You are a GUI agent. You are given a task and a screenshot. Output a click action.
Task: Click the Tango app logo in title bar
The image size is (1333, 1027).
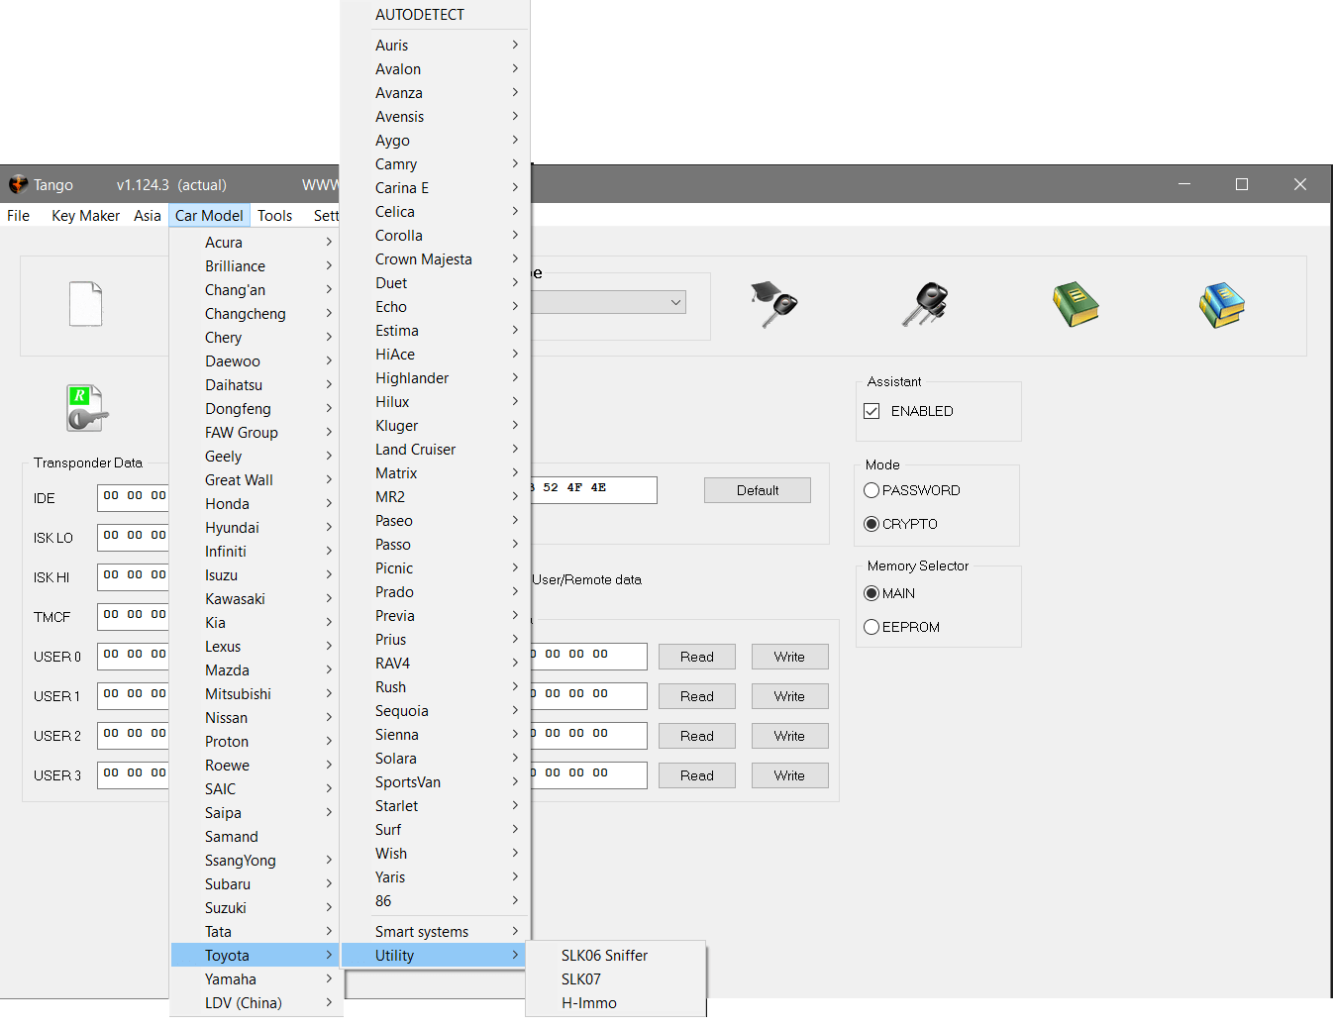click(18, 184)
